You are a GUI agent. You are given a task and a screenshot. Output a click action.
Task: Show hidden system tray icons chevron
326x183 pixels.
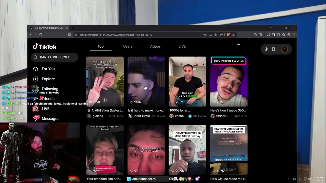pos(289,179)
